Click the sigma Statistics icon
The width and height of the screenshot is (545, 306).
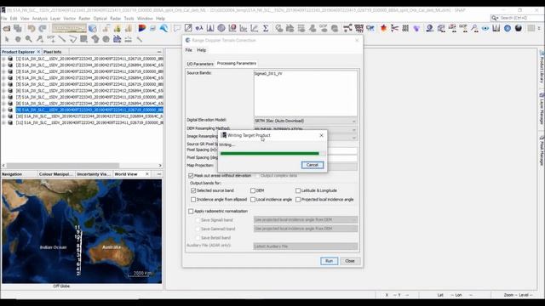click(x=266, y=28)
